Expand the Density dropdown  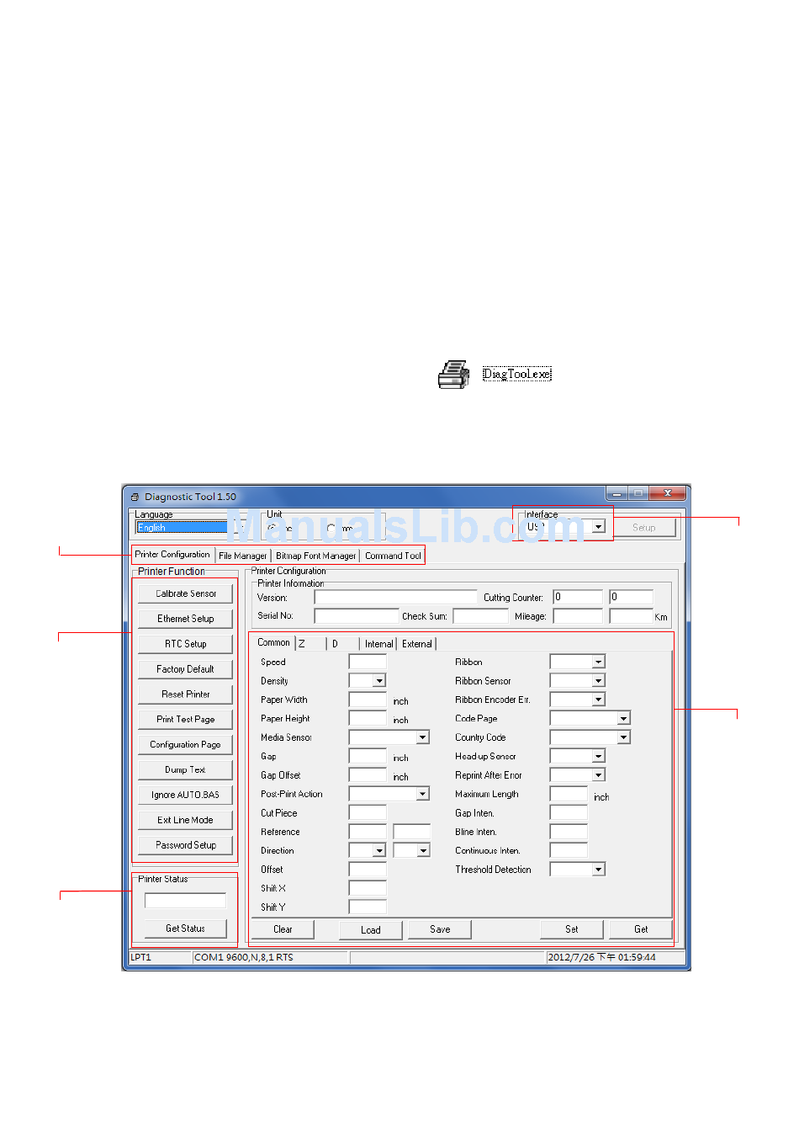pyautogui.click(x=379, y=680)
